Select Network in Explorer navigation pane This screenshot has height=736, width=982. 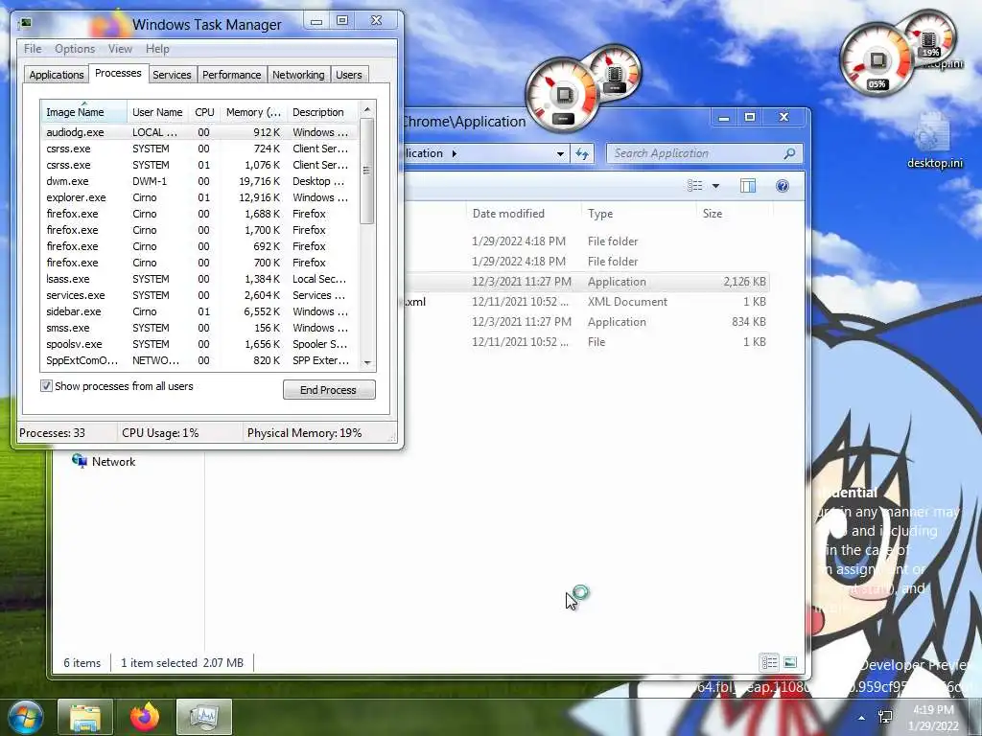[x=104, y=461]
